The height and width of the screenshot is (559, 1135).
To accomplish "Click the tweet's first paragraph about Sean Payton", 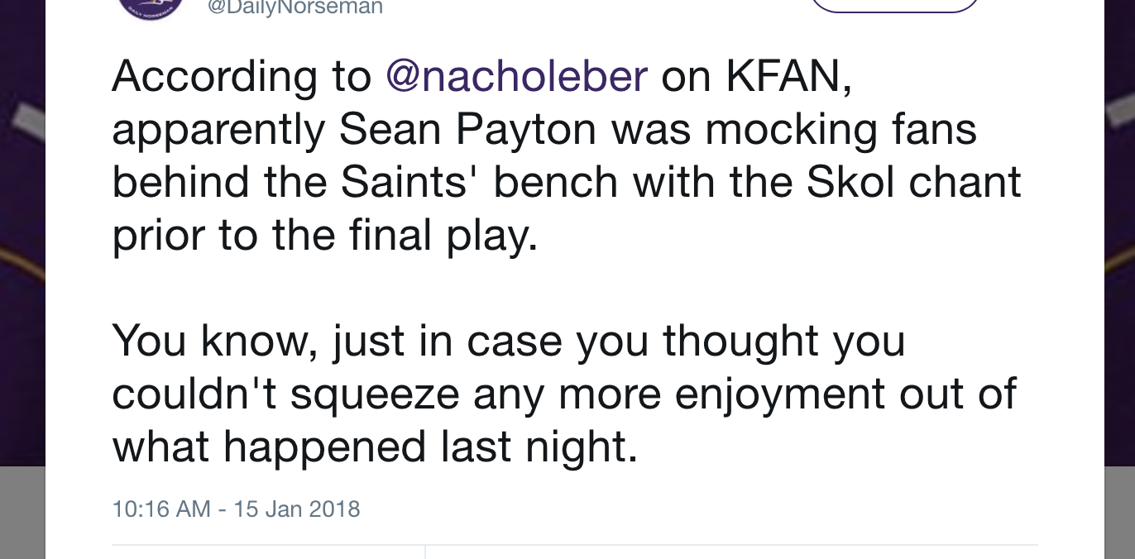I will coord(567,155).
